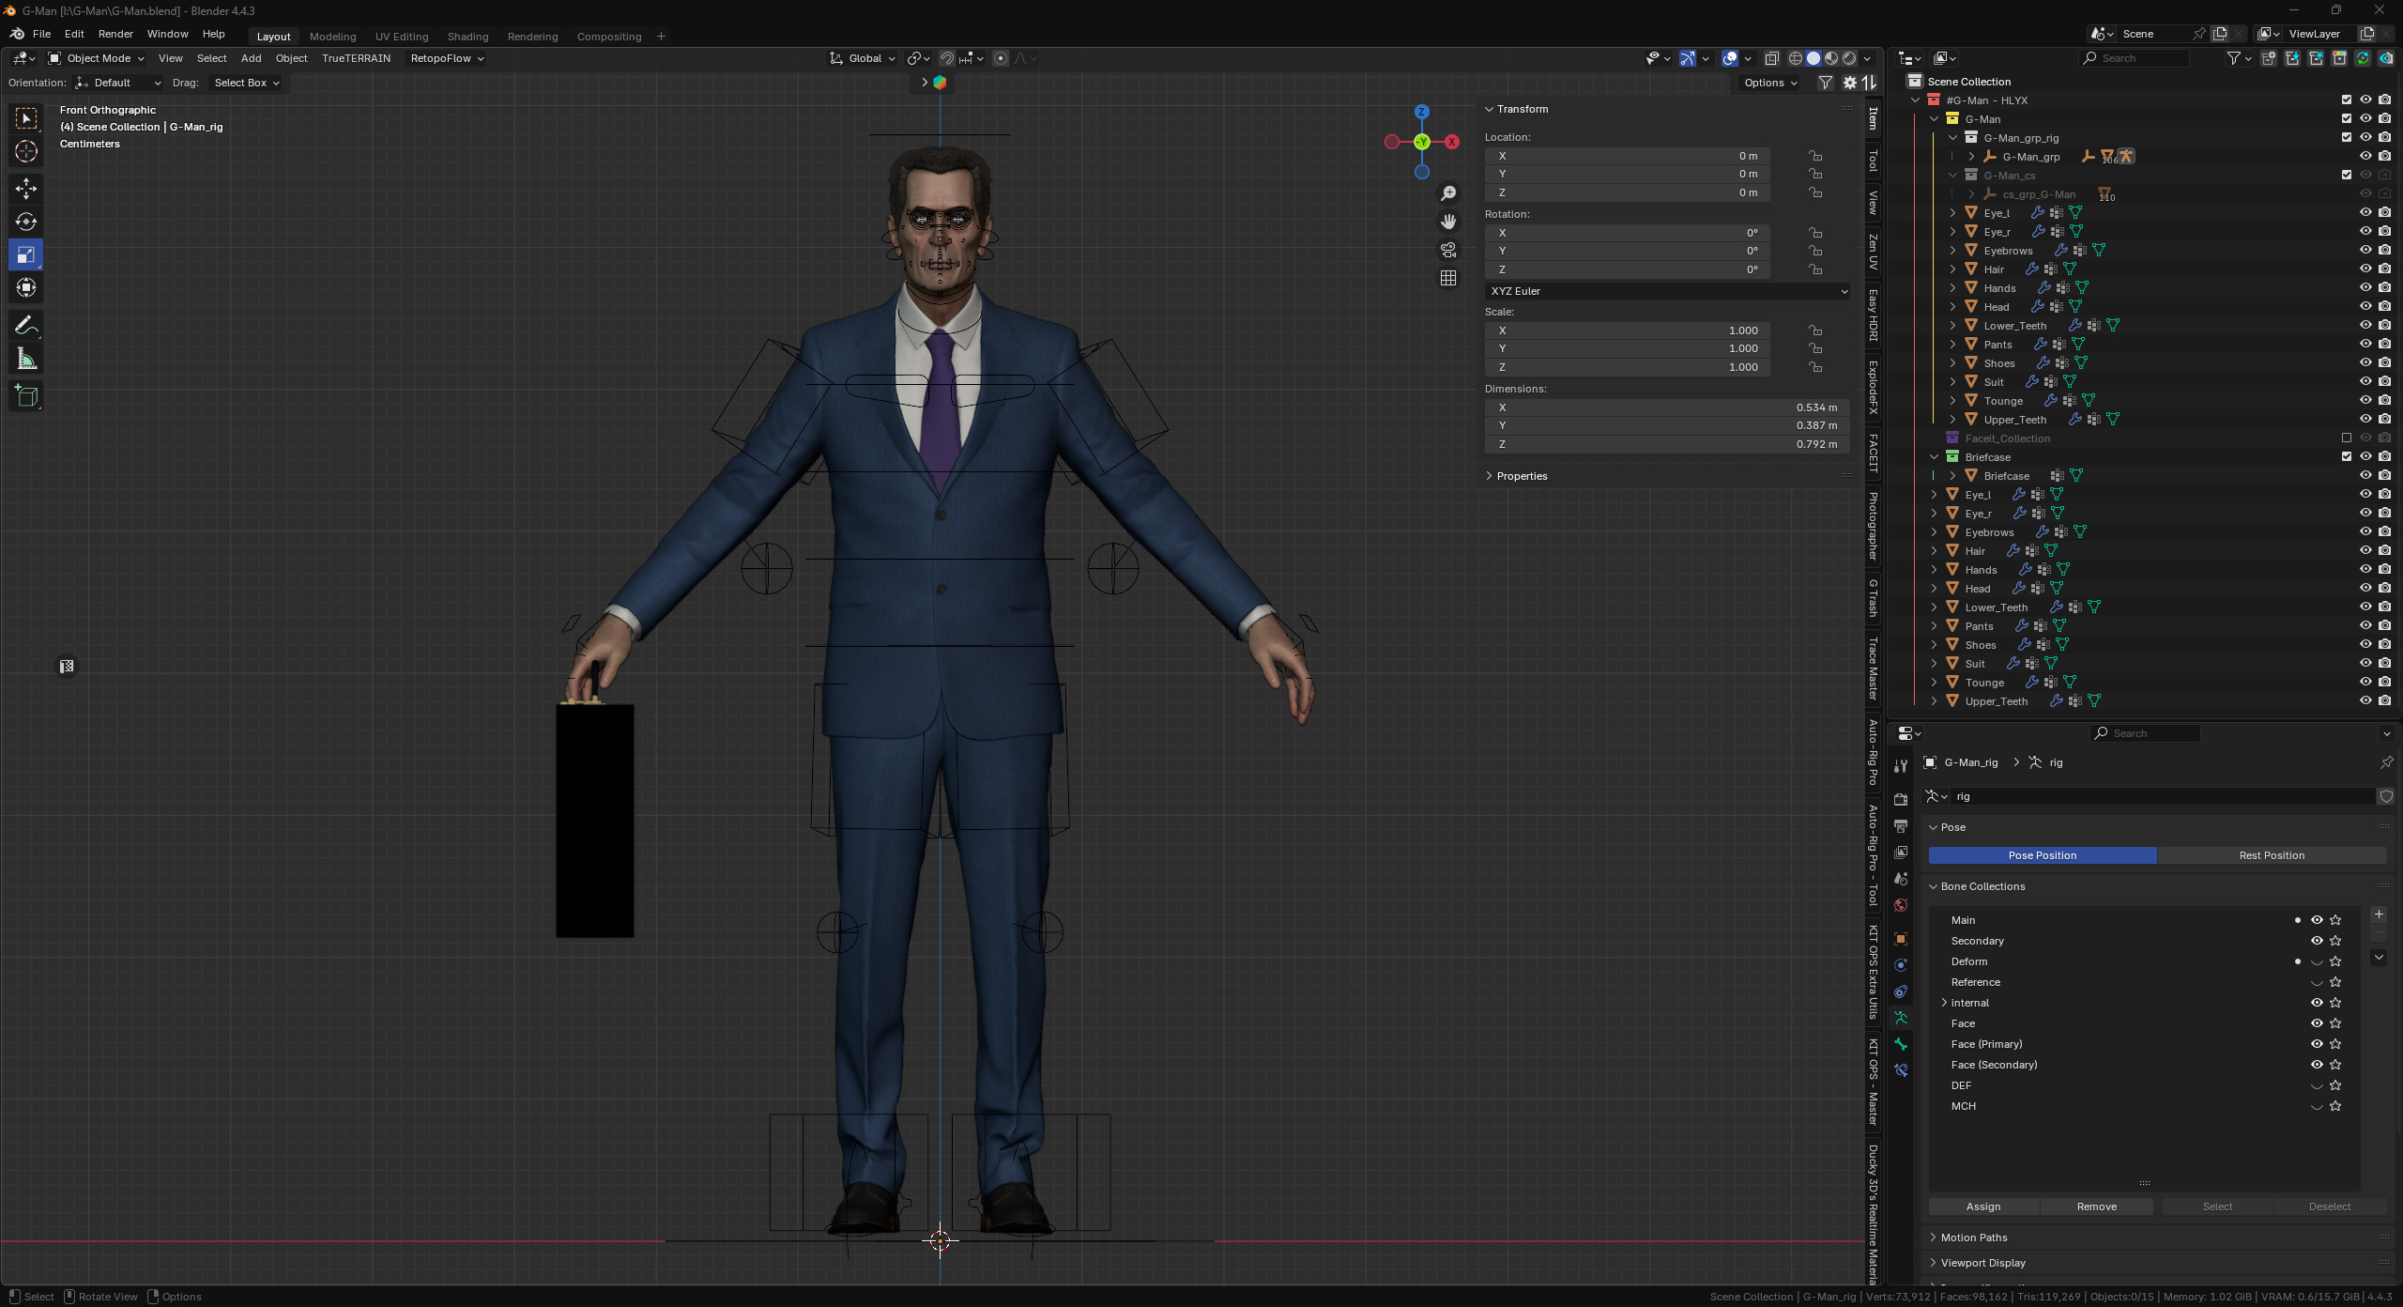This screenshot has width=2403, height=1307.
Task: Select the Scale tool
Action: 26,254
